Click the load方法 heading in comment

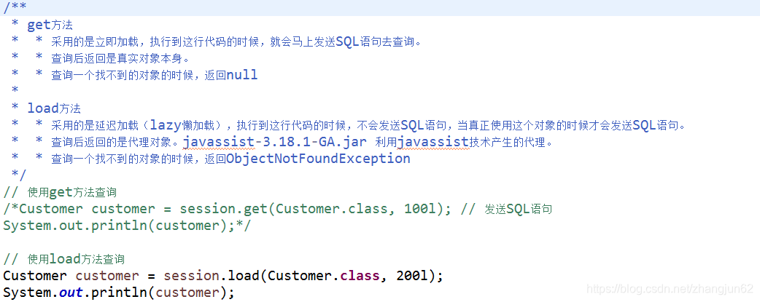[54, 108]
